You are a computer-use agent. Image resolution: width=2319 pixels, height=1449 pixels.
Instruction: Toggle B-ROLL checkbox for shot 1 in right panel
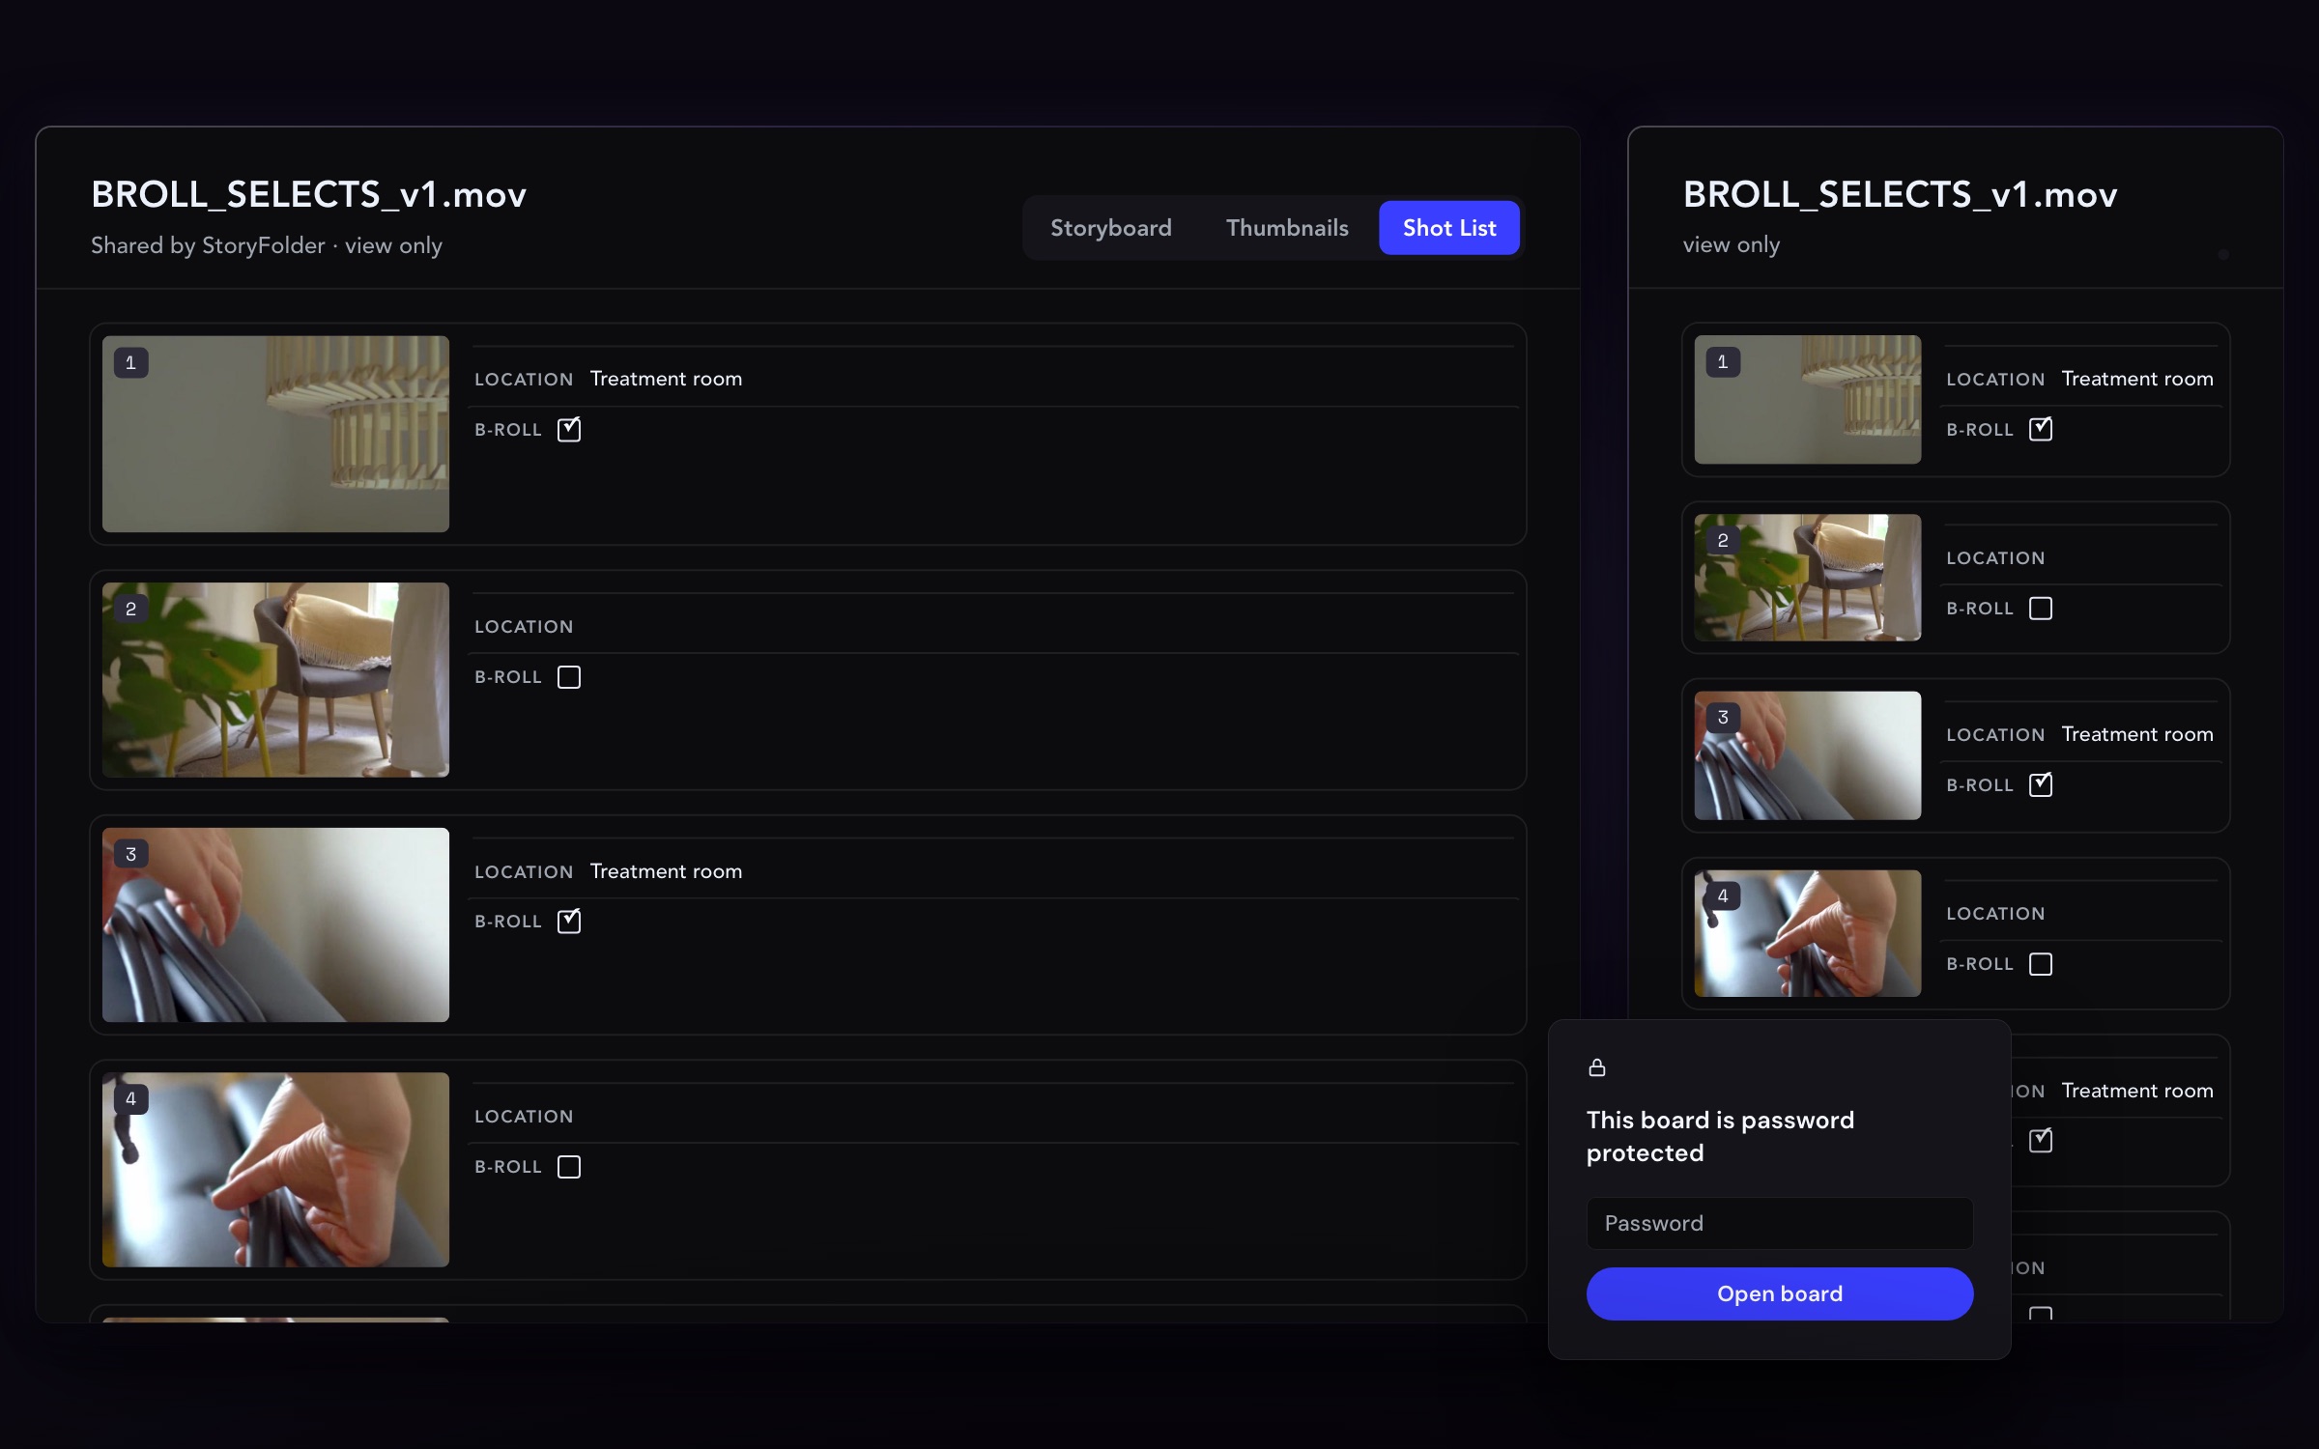pyautogui.click(x=2041, y=429)
